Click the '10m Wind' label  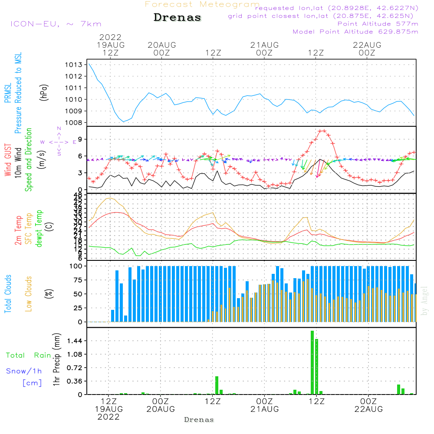coord(18,162)
